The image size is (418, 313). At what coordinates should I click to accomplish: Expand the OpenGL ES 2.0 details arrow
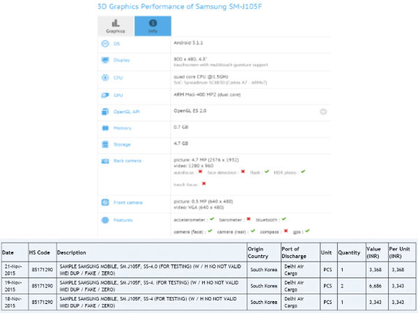pyautogui.click(x=323, y=112)
